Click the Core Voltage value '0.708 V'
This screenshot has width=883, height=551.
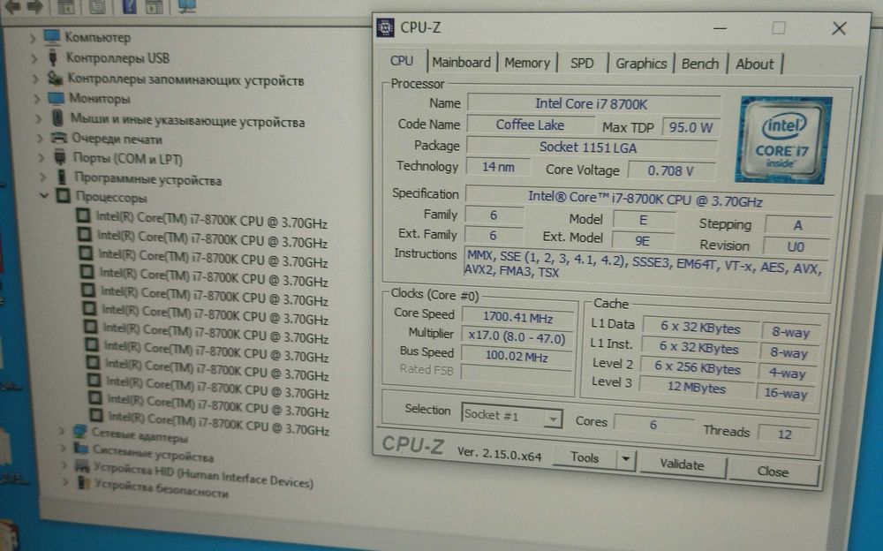[x=671, y=170]
